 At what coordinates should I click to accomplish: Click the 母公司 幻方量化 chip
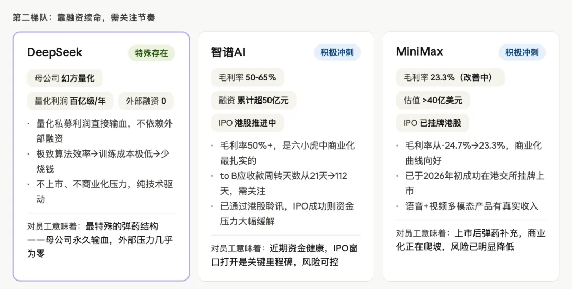pos(65,78)
